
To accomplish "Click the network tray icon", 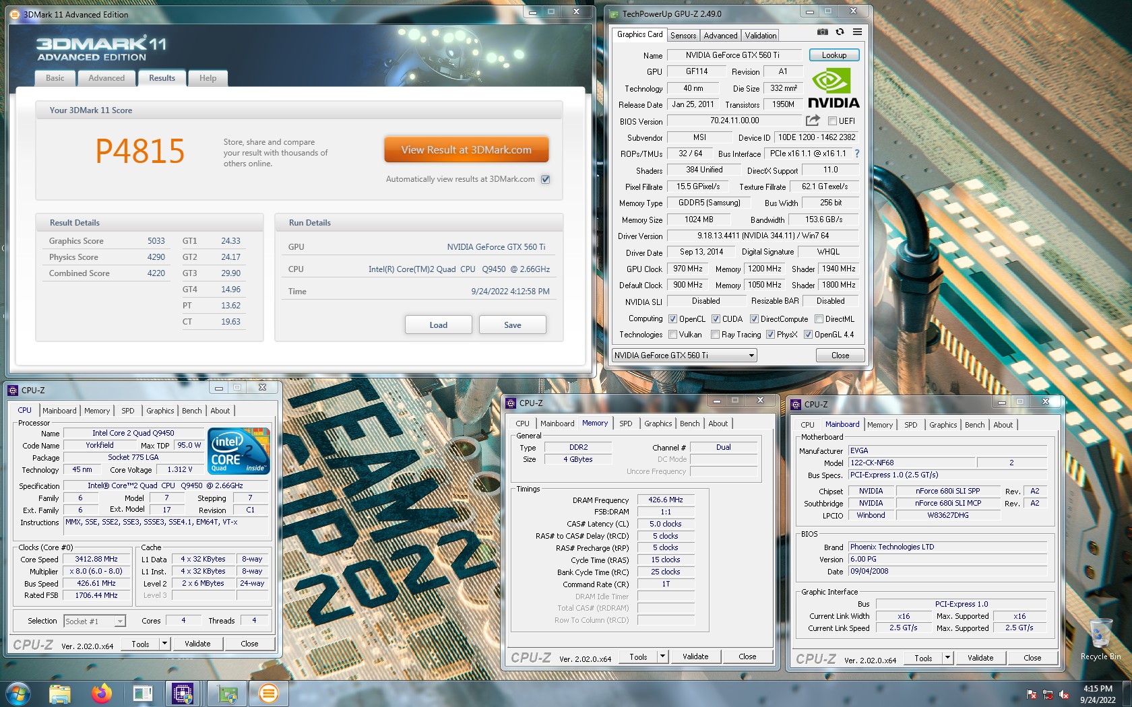I will (1048, 694).
